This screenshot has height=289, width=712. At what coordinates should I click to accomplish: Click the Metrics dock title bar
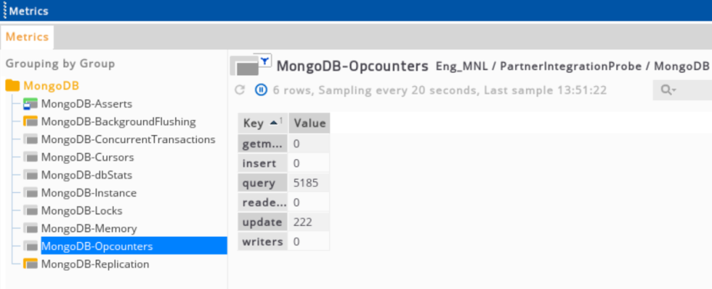(x=356, y=11)
